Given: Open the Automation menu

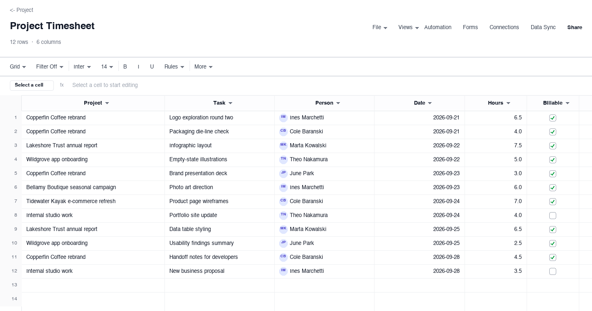Looking at the screenshot, I should 438,27.
